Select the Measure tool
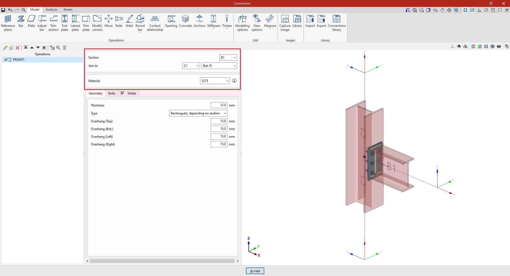The image size is (510, 276). point(270,21)
